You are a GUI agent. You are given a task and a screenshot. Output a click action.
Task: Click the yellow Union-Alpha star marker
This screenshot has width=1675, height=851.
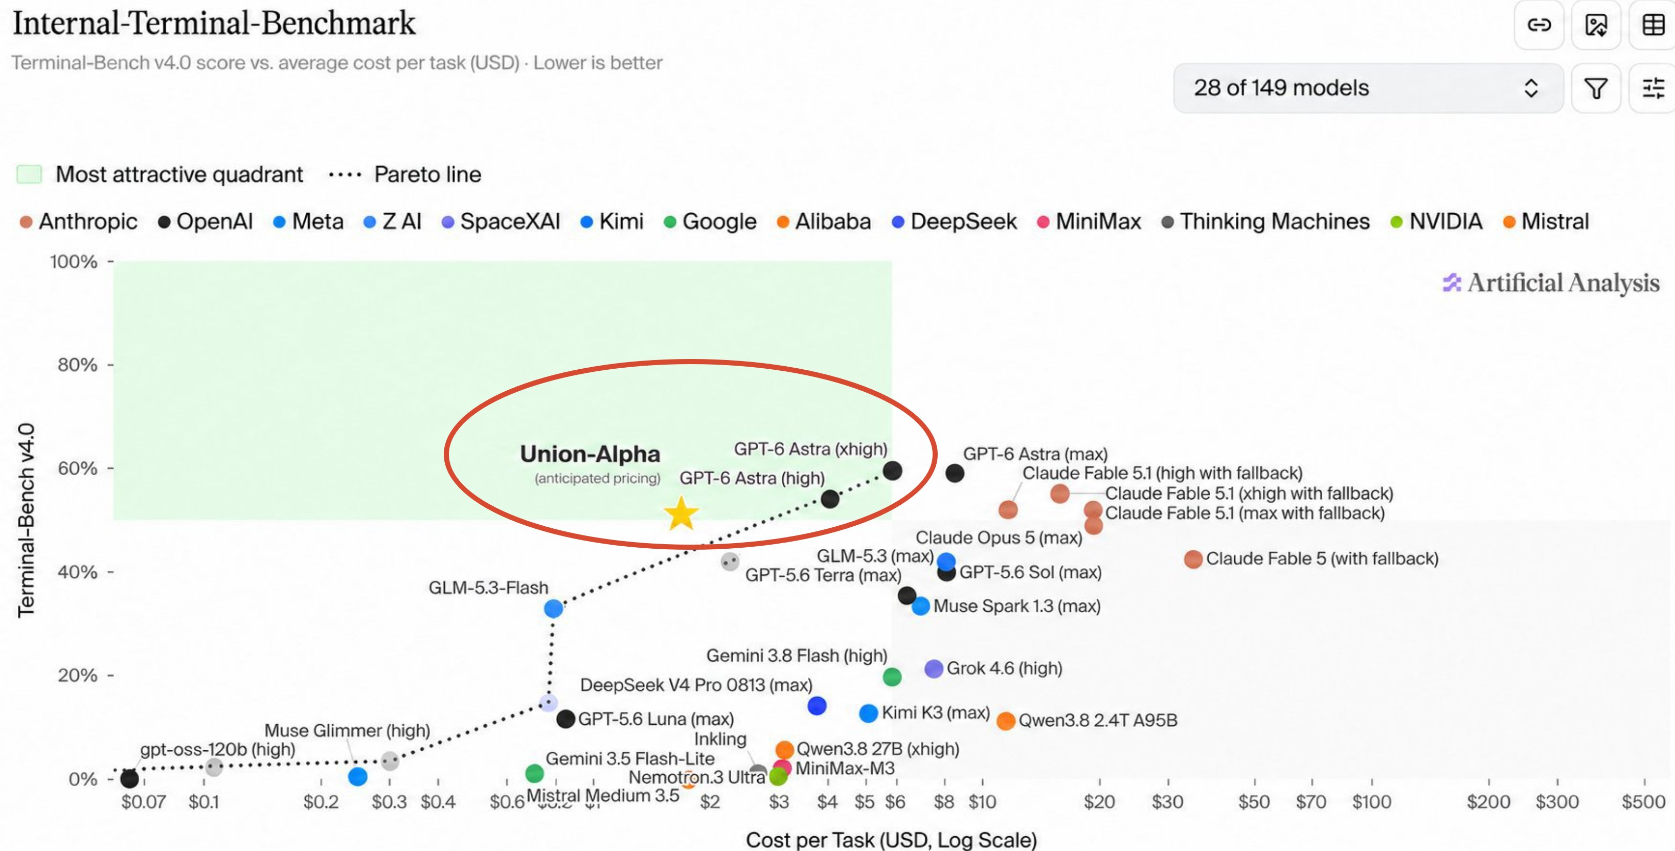(681, 514)
